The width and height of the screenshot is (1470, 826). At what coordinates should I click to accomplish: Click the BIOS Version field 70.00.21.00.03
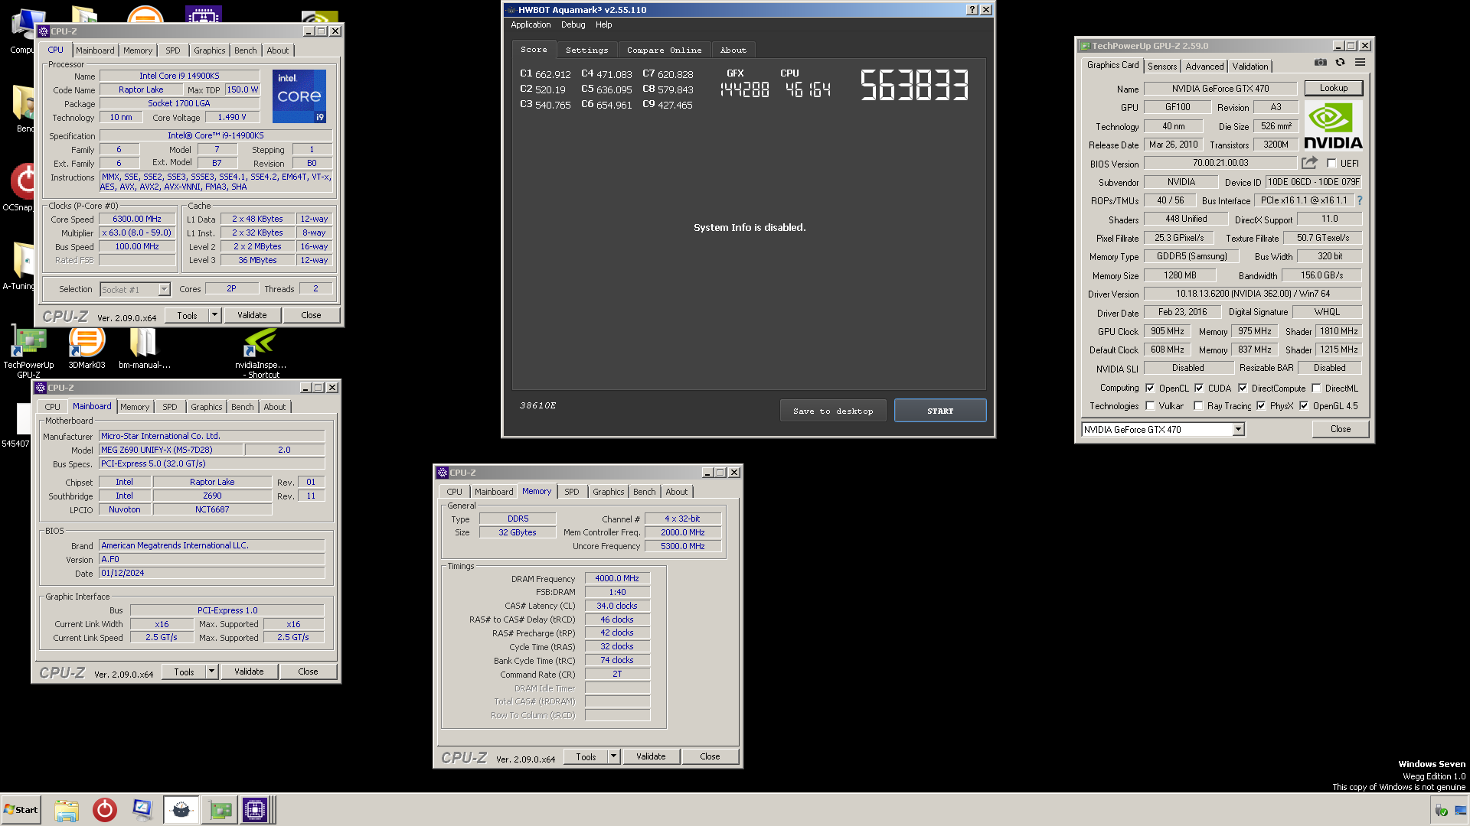tap(1220, 163)
